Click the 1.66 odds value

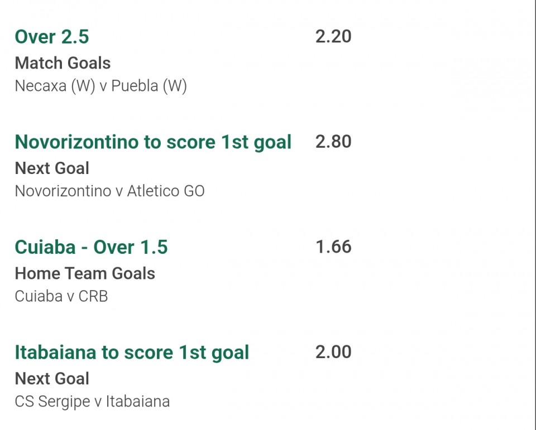point(333,247)
